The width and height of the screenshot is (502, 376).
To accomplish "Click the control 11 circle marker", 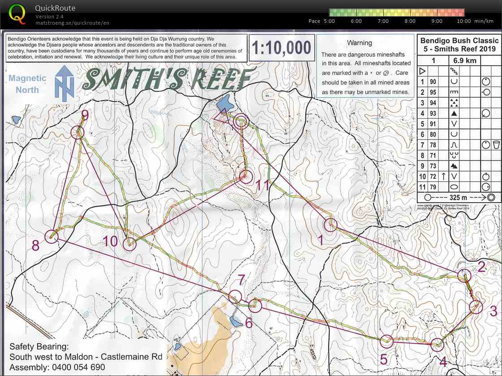I will tap(245, 176).
